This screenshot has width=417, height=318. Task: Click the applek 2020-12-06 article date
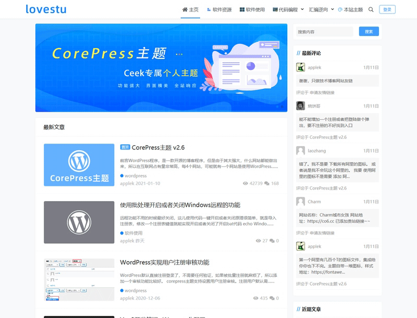tap(140, 298)
